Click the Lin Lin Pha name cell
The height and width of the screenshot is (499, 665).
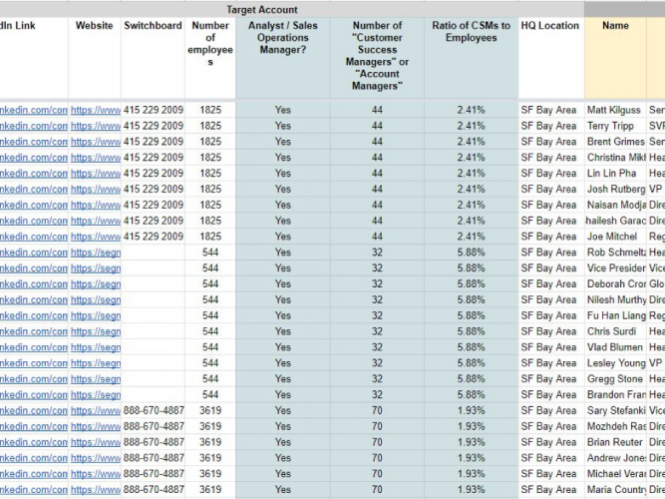tap(615, 174)
